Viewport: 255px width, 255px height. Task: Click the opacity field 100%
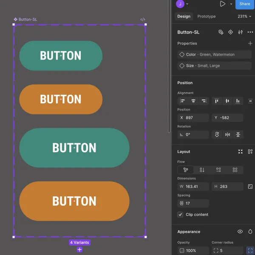click(193, 250)
